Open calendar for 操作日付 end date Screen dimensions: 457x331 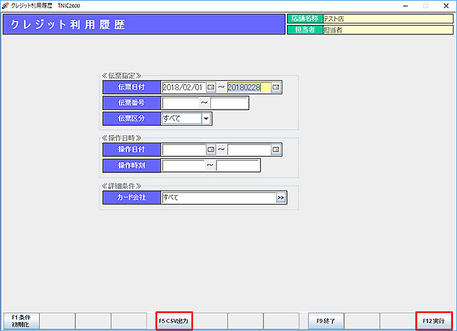[x=276, y=149]
